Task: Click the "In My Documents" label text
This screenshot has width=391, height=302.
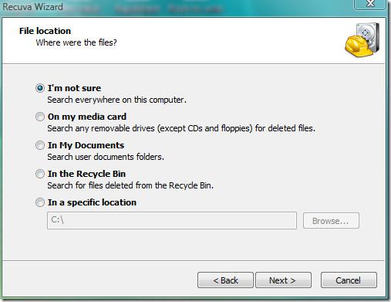Action: [x=86, y=145]
